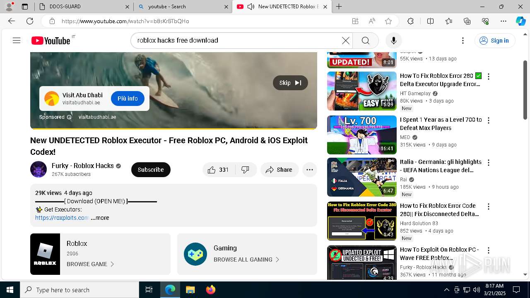Like the video with thumbs up

click(x=219, y=170)
